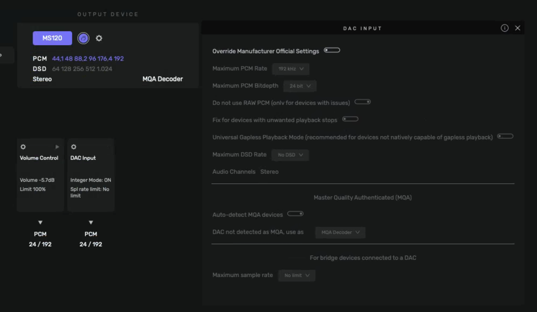Open the MQA Decoder dropdown
Image resolution: width=537 pixels, height=312 pixels.
(340, 232)
